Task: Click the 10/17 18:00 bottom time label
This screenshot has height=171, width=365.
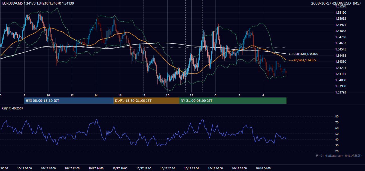Action: [144, 168]
